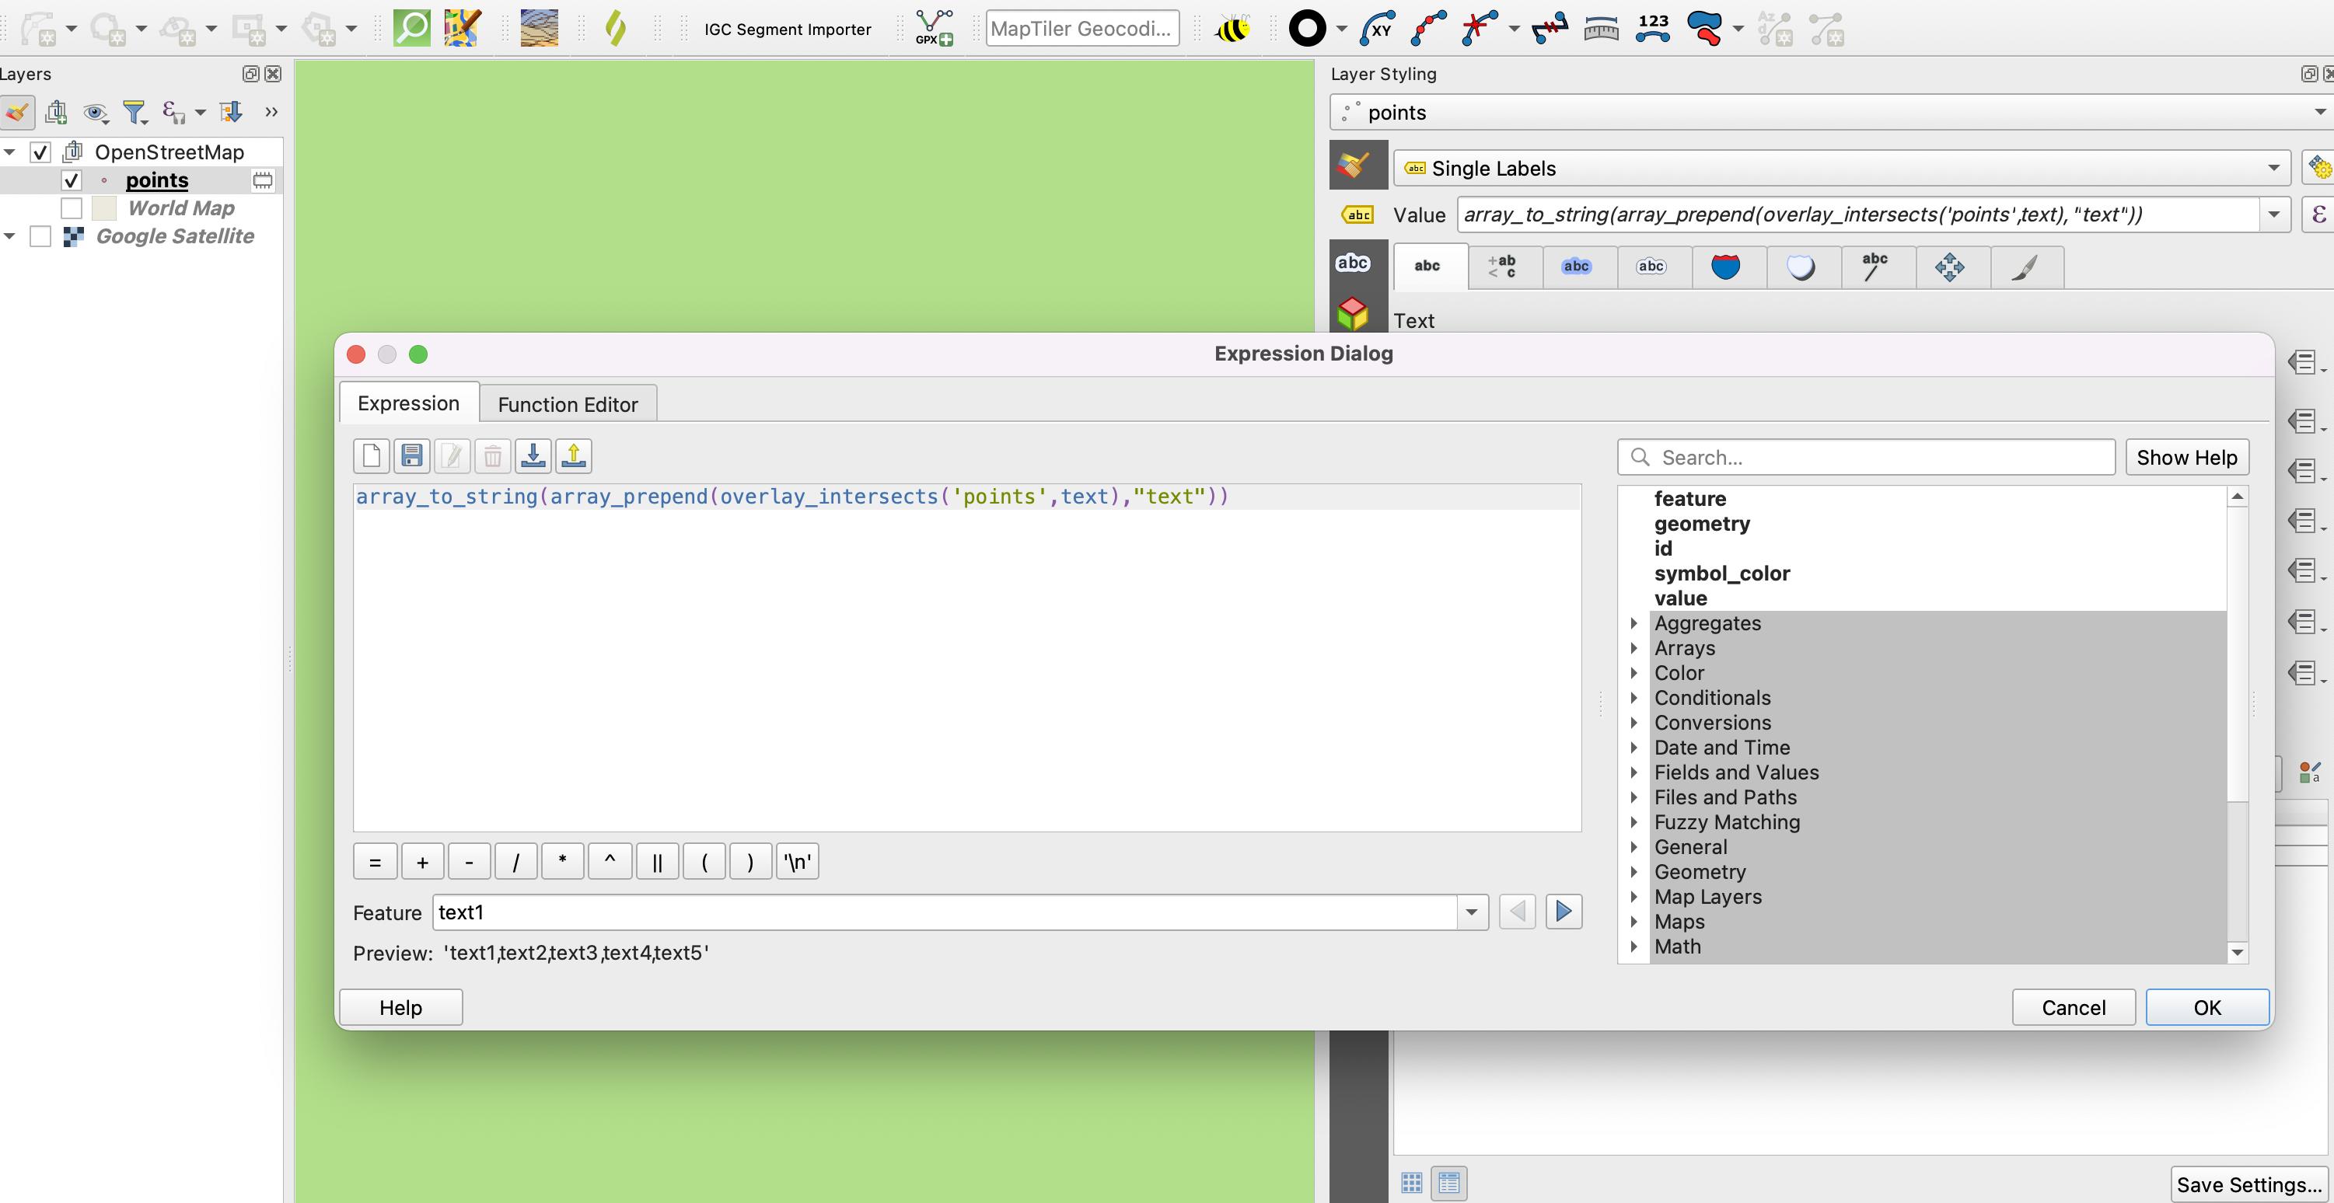Confirm the expression with OK
The height and width of the screenshot is (1203, 2334).
(x=2206, y=1007)
